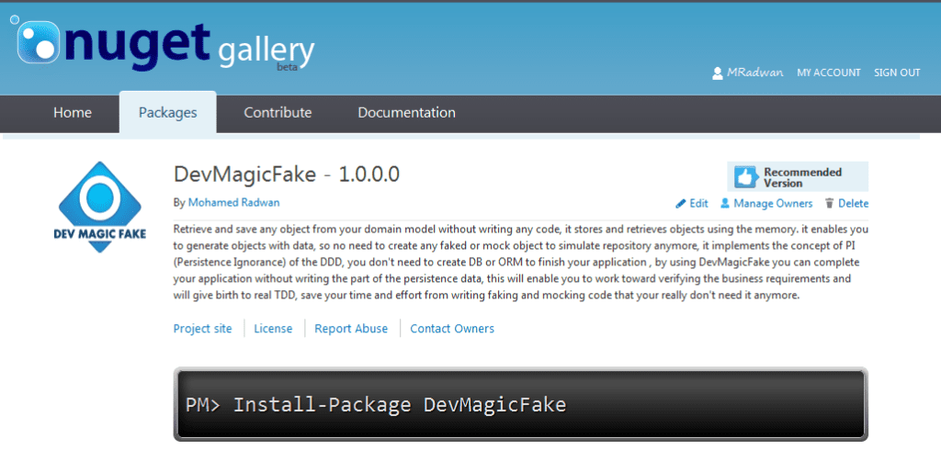Open the Documentation tab
This screenshot has height=472, width=941.
point(406,113)
